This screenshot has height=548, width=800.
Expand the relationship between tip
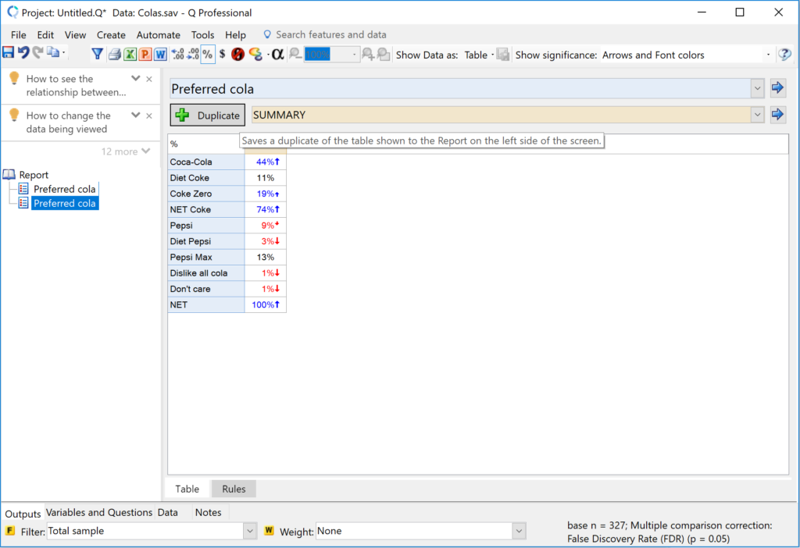pos(135,79)
